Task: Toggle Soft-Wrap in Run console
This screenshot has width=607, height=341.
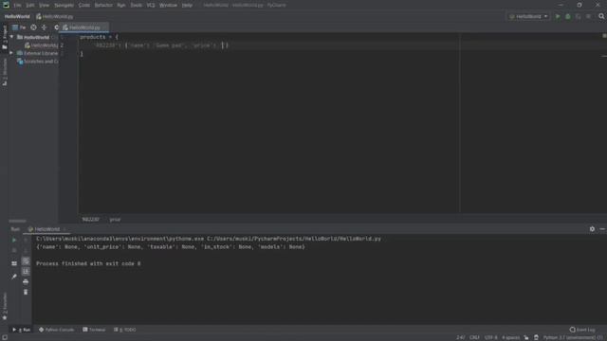Action: click(26, 261)
